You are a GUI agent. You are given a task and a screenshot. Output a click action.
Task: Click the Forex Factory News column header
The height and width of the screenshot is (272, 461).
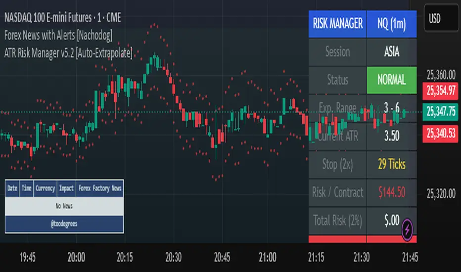click(x=100, y=188)
